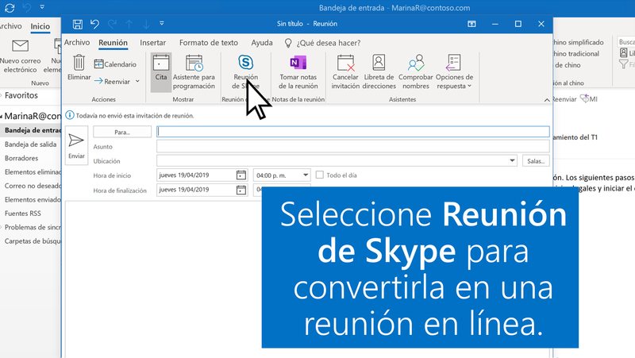
Task: Click the Undo arrow in meeting title bar
Action: pos(94,25)
